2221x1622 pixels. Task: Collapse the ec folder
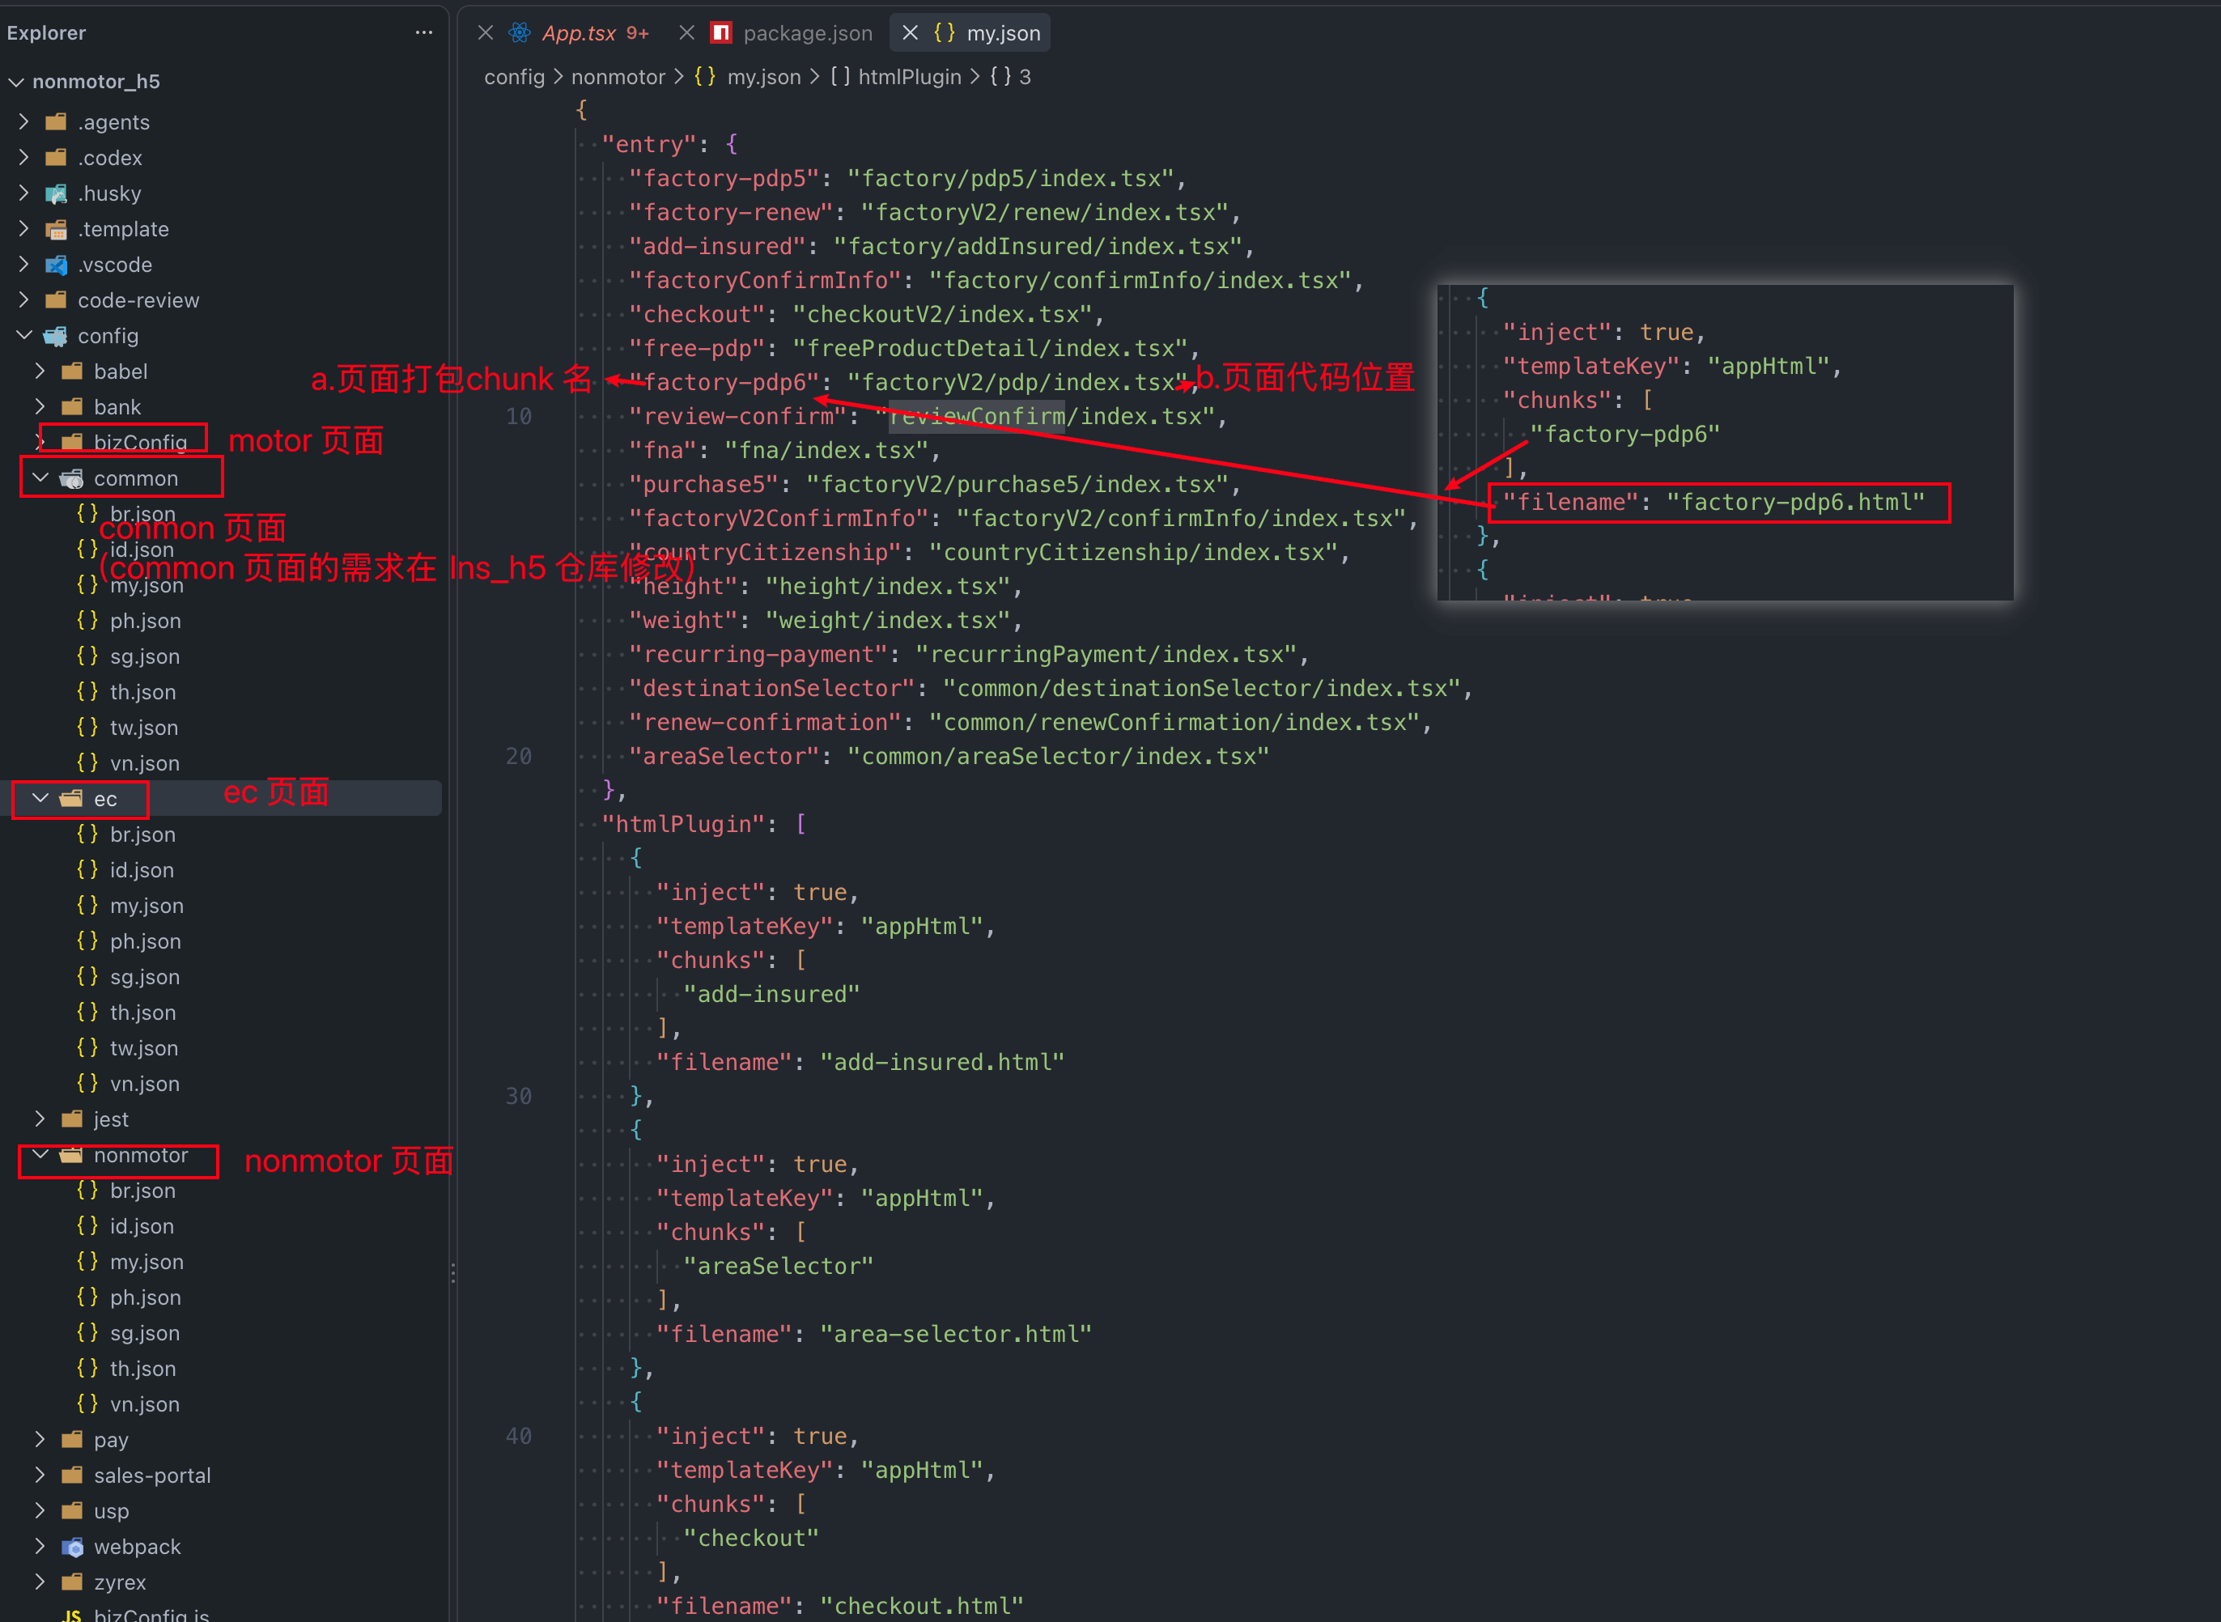40,798
